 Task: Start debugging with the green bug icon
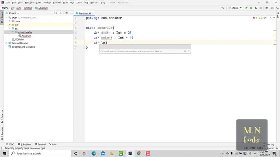251,8
